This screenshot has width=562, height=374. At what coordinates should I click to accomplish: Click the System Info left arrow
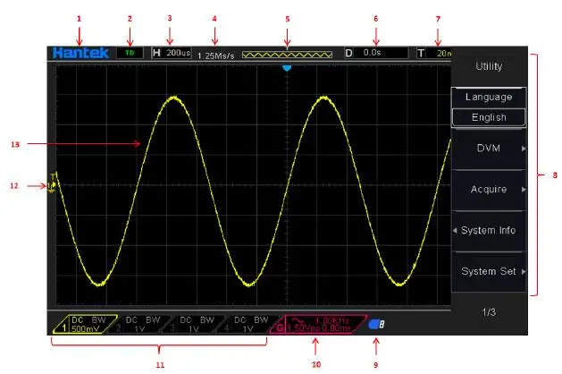click(x=455, y=231)
